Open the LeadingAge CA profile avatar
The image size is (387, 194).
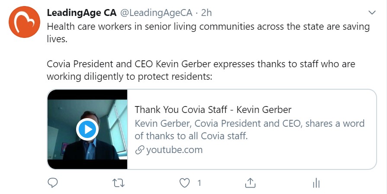[x=25, y=22]
